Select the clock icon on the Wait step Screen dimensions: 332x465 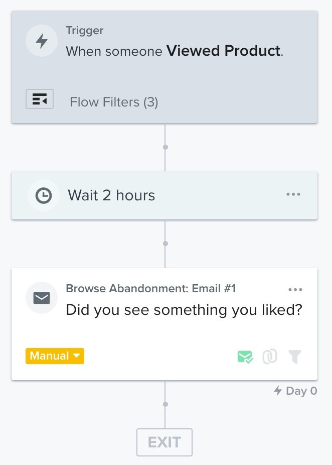(x=44, y=195)
